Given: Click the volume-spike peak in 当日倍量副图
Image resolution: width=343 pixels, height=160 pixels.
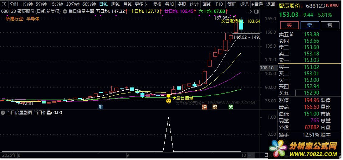Looking at the screenshot, I should [168, 118].
